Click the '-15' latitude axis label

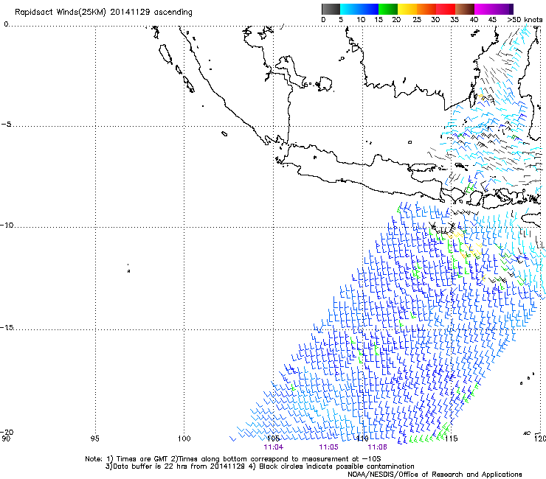click(7, 328)
